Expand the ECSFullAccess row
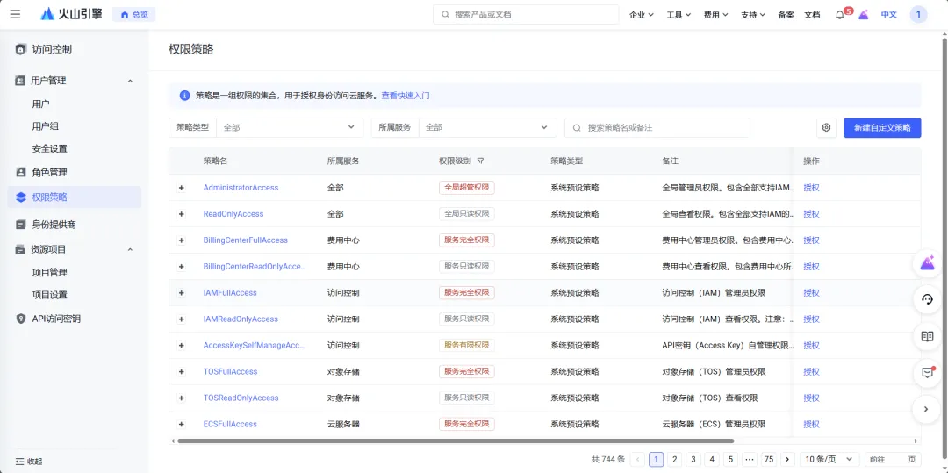The width and height of the screenshot is (948, 473). (181, 424)
